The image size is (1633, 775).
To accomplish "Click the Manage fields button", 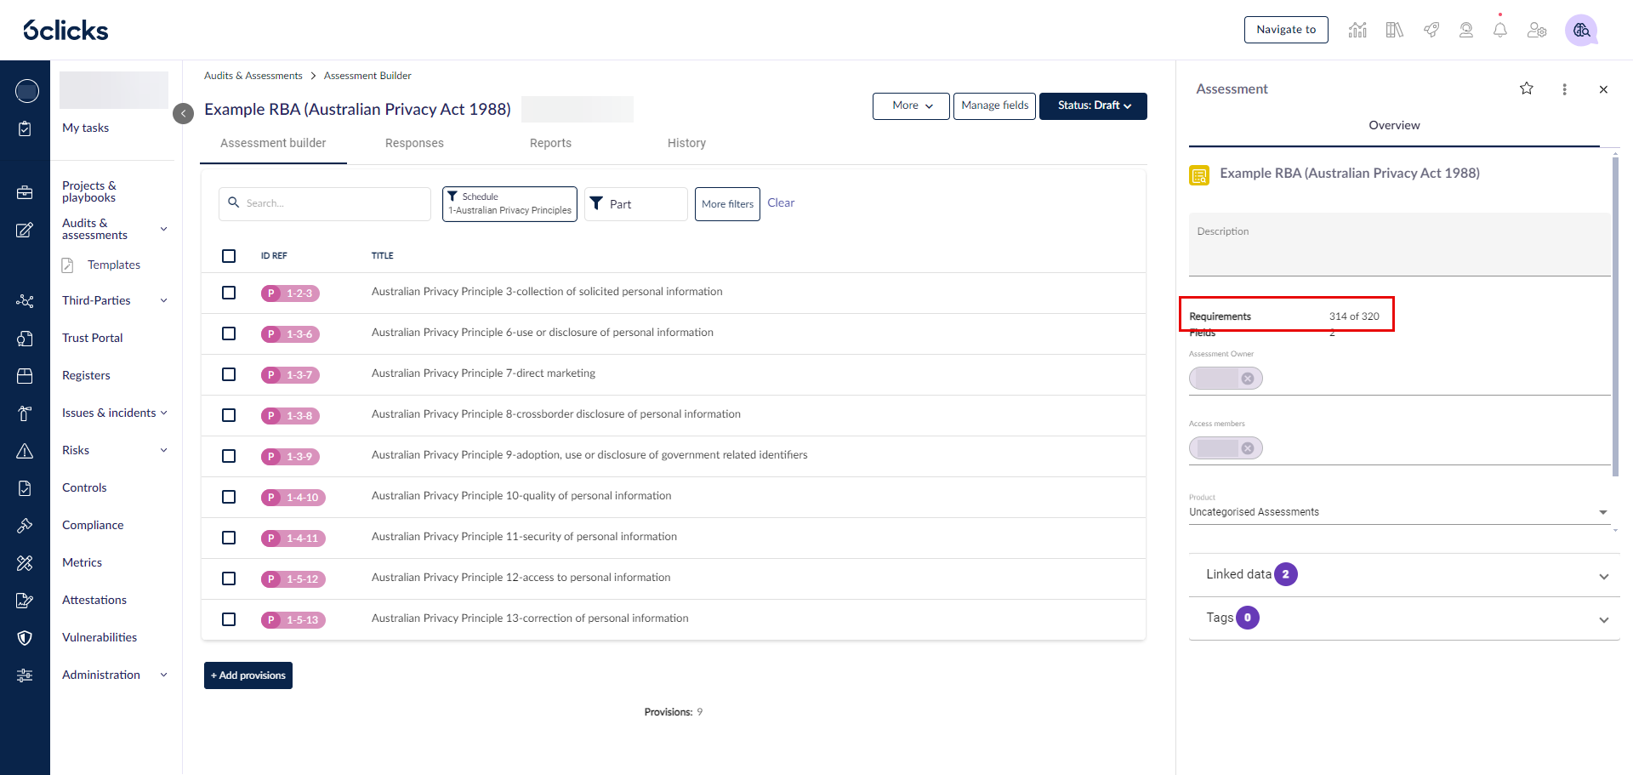I will (994, 106).
